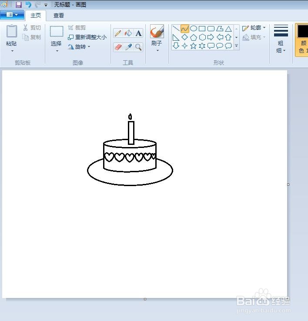Click 重新调整大小 button
This screenshot has width=308, height=321.
pyautogui.click(x=87, y=37)
